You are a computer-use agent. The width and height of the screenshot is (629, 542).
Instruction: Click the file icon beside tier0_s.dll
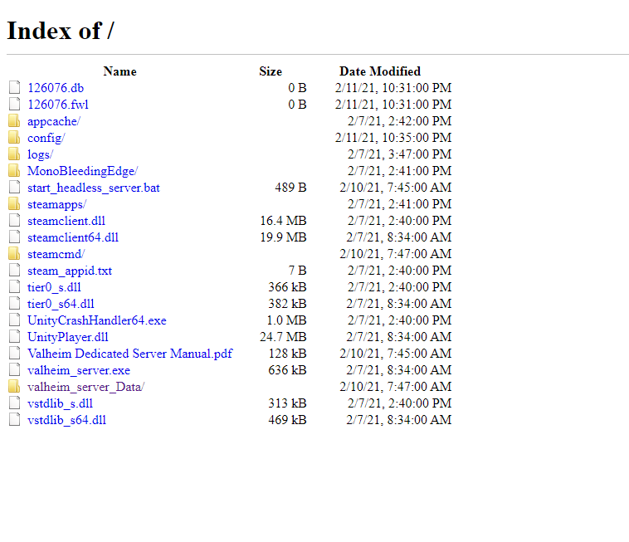pos(14,286)
